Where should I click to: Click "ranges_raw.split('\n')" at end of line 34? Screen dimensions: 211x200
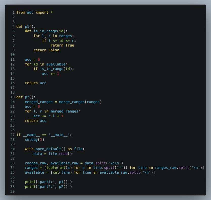178,168
